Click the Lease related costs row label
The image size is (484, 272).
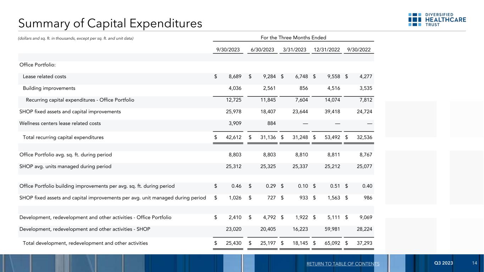point(44,76)
